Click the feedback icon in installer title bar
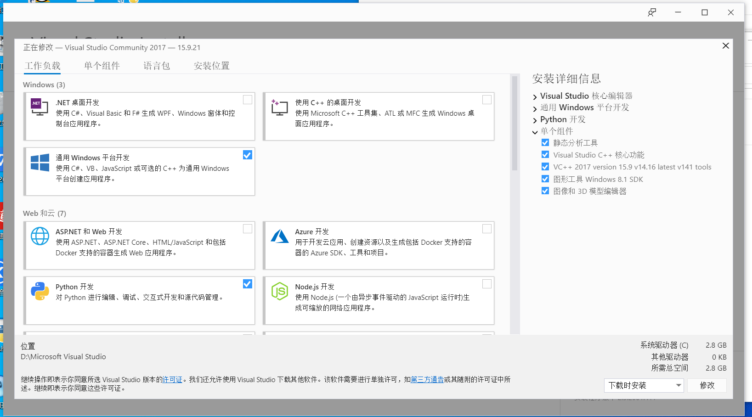 pyautogui.click(x=652, y=12)
